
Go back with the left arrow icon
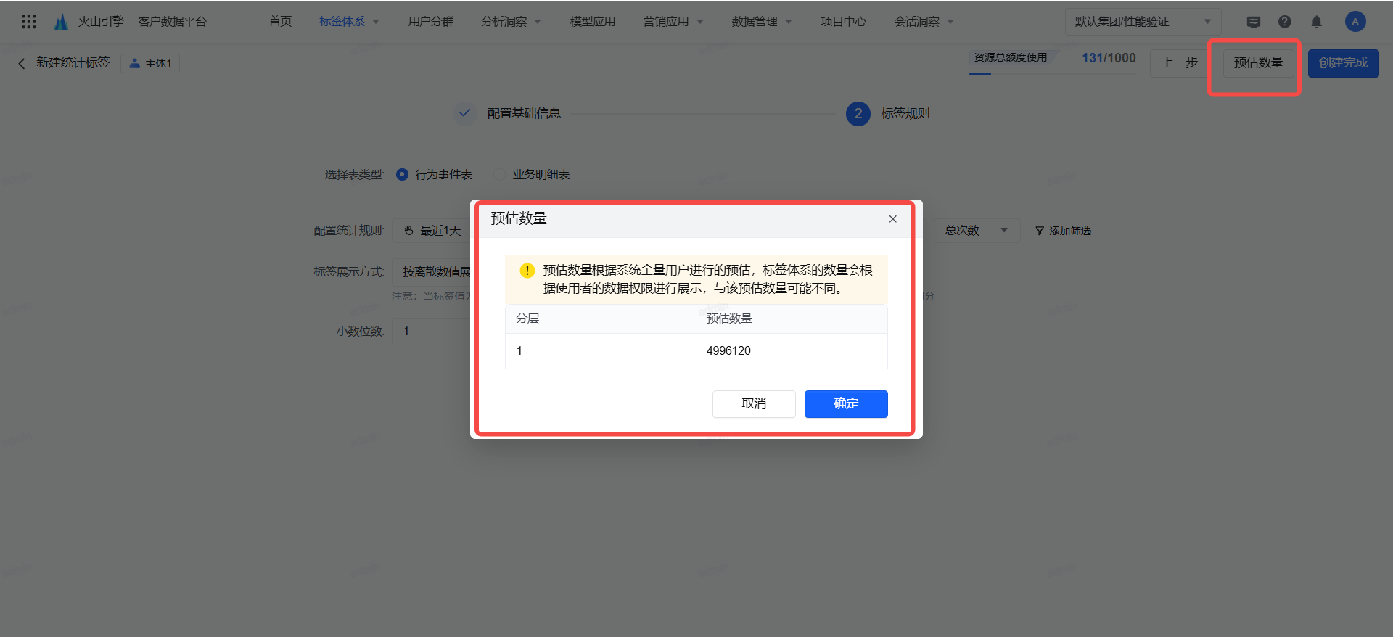tap(22, 63)
